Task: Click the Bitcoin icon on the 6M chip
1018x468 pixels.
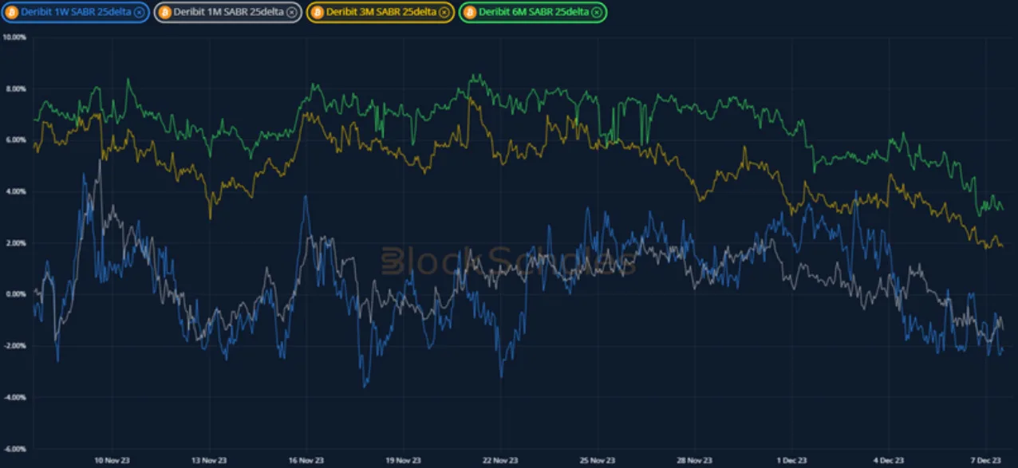Action: coord(469,12)
